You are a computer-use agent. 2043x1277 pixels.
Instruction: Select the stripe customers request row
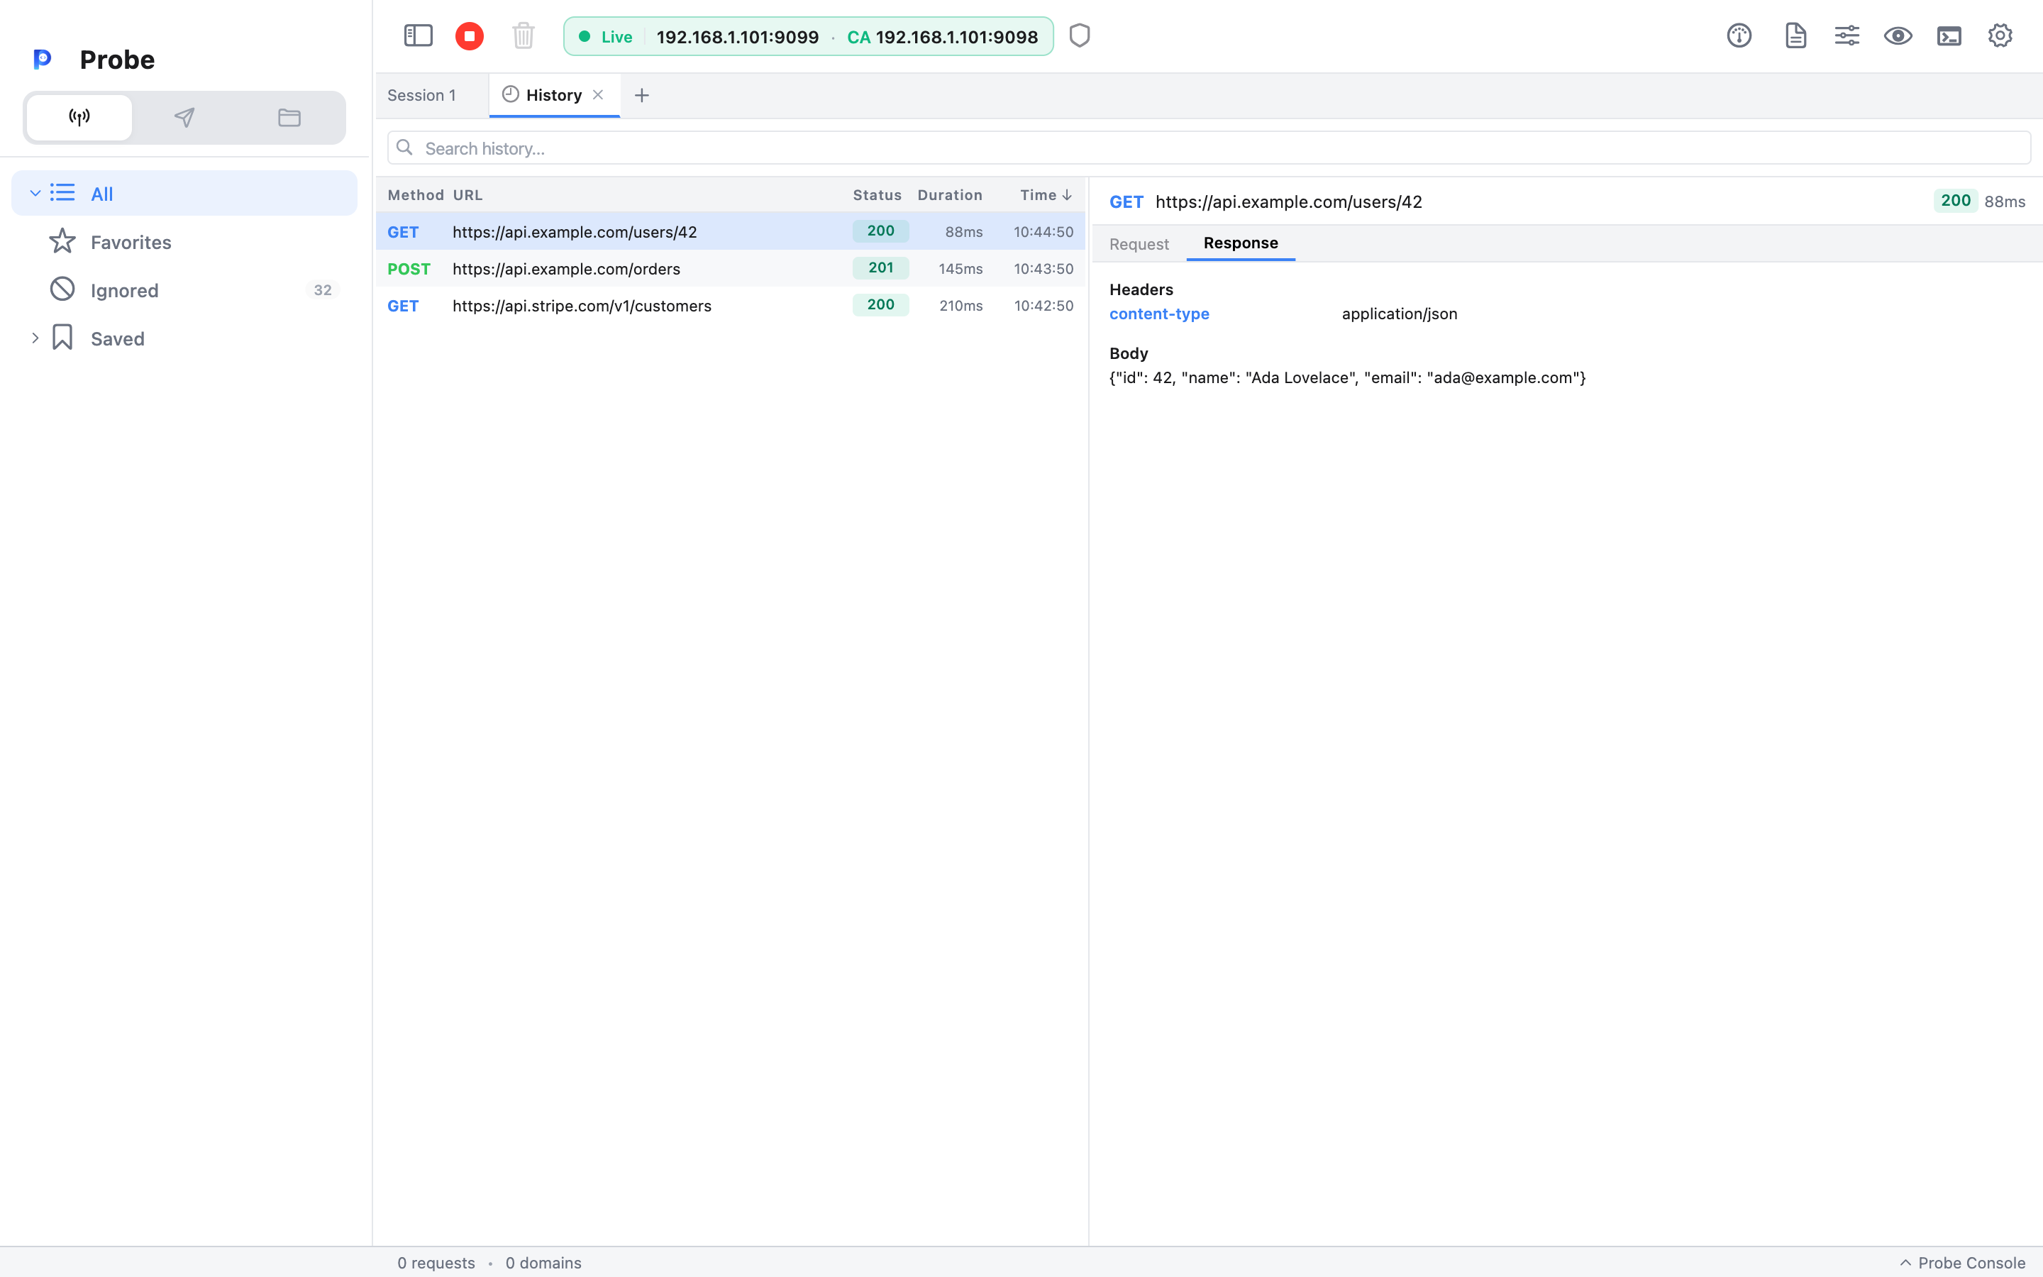coord(730,306)
